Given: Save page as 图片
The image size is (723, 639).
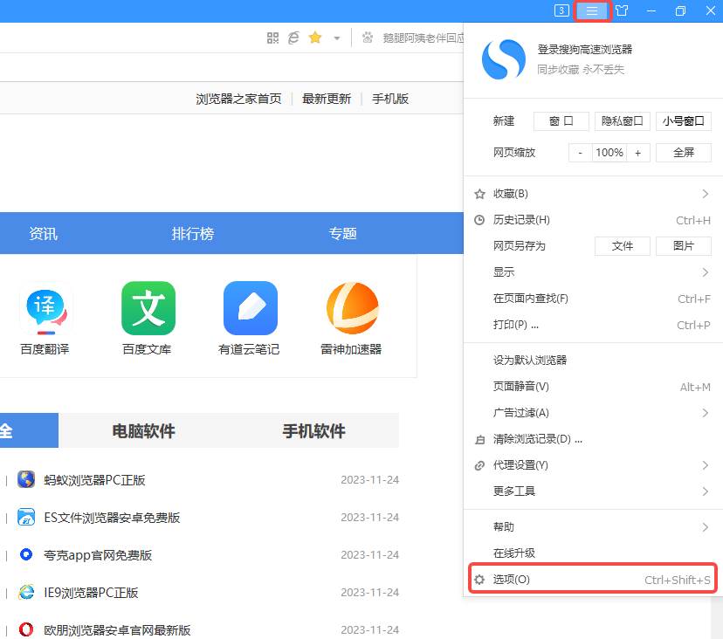Looking at the screenshot, I should 684,246.
